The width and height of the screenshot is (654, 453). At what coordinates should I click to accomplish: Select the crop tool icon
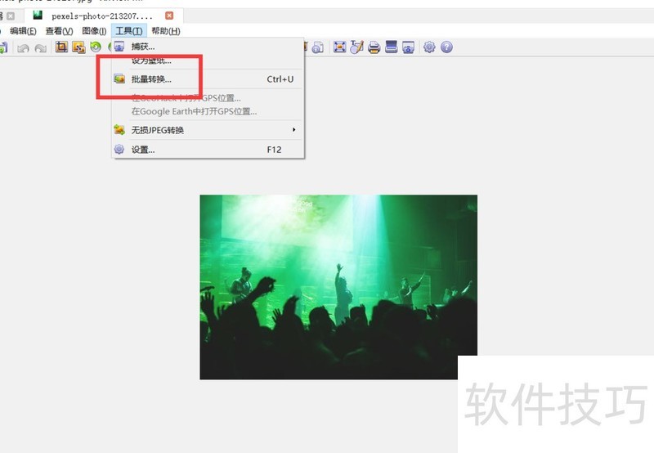(x=61, y=47)
